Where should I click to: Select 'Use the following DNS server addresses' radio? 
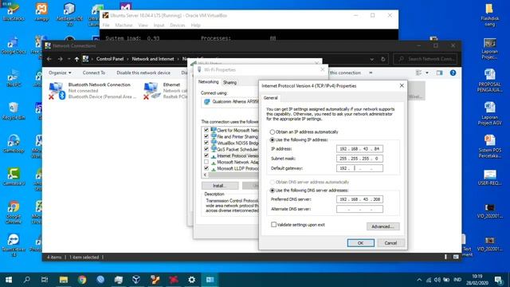[273, 191]
